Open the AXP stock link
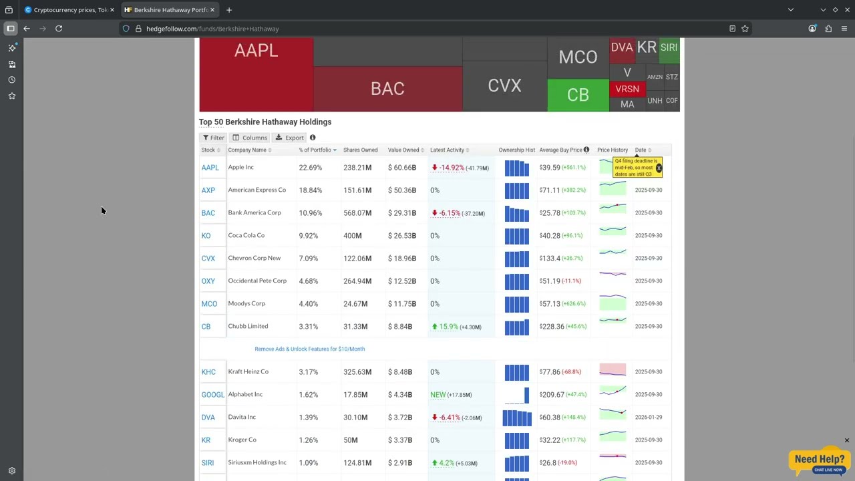Image resolution: width=855 pixels, height=481 pixels. coord(208,190)
